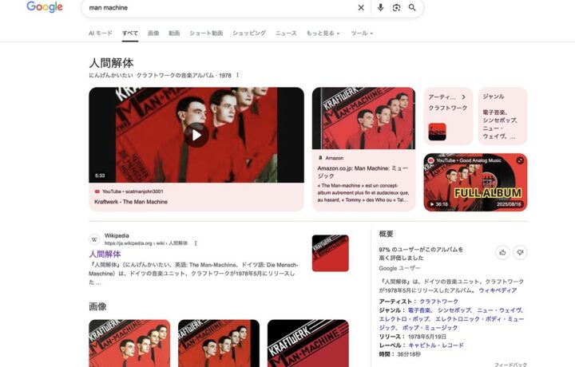Open the ツール dropdown menu
The width and height of the screenshot is (575, 367).
[362, 34]
